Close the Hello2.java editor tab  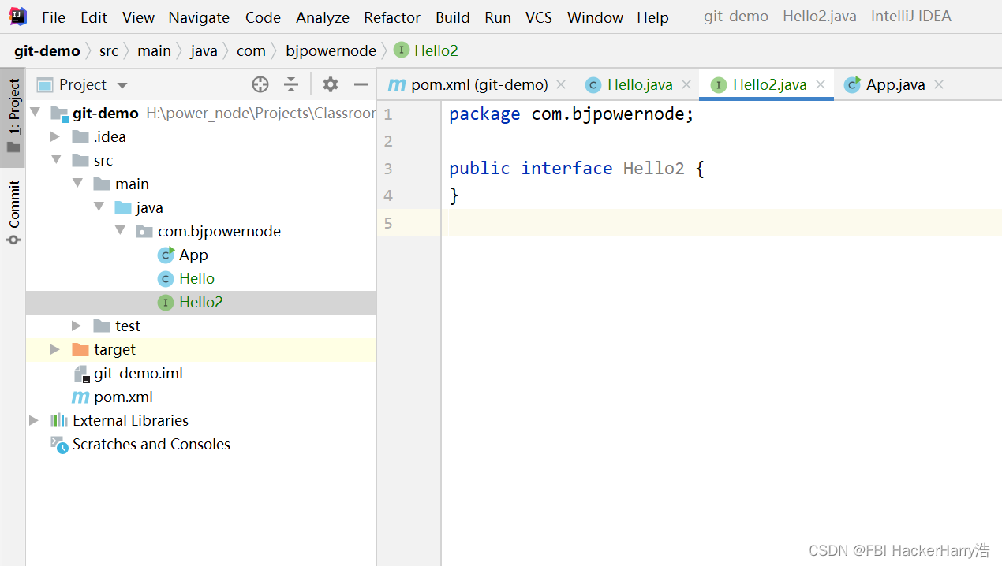point(821,84)
